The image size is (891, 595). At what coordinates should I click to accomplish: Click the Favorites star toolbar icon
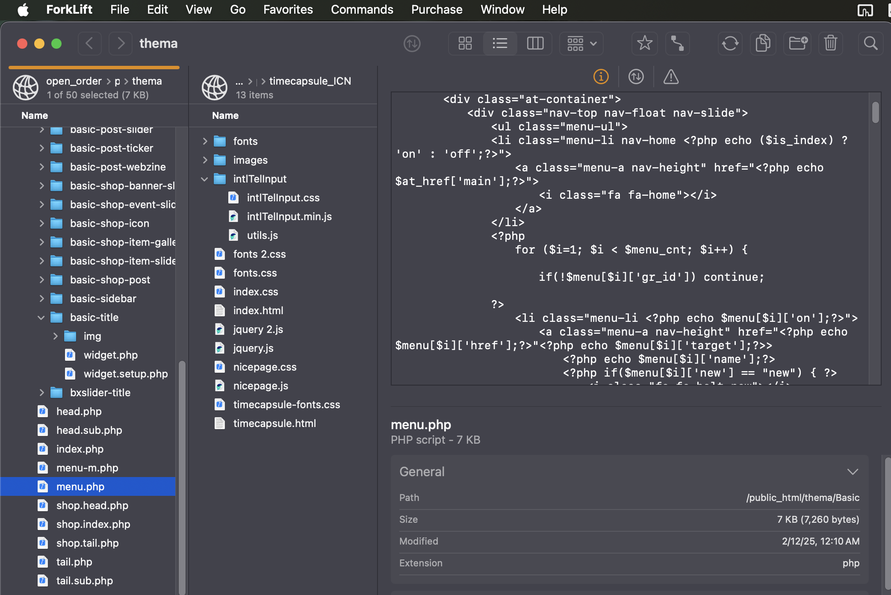[644, 43]
